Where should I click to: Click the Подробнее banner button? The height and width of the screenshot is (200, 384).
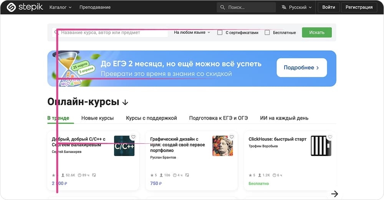coord(302,68)
